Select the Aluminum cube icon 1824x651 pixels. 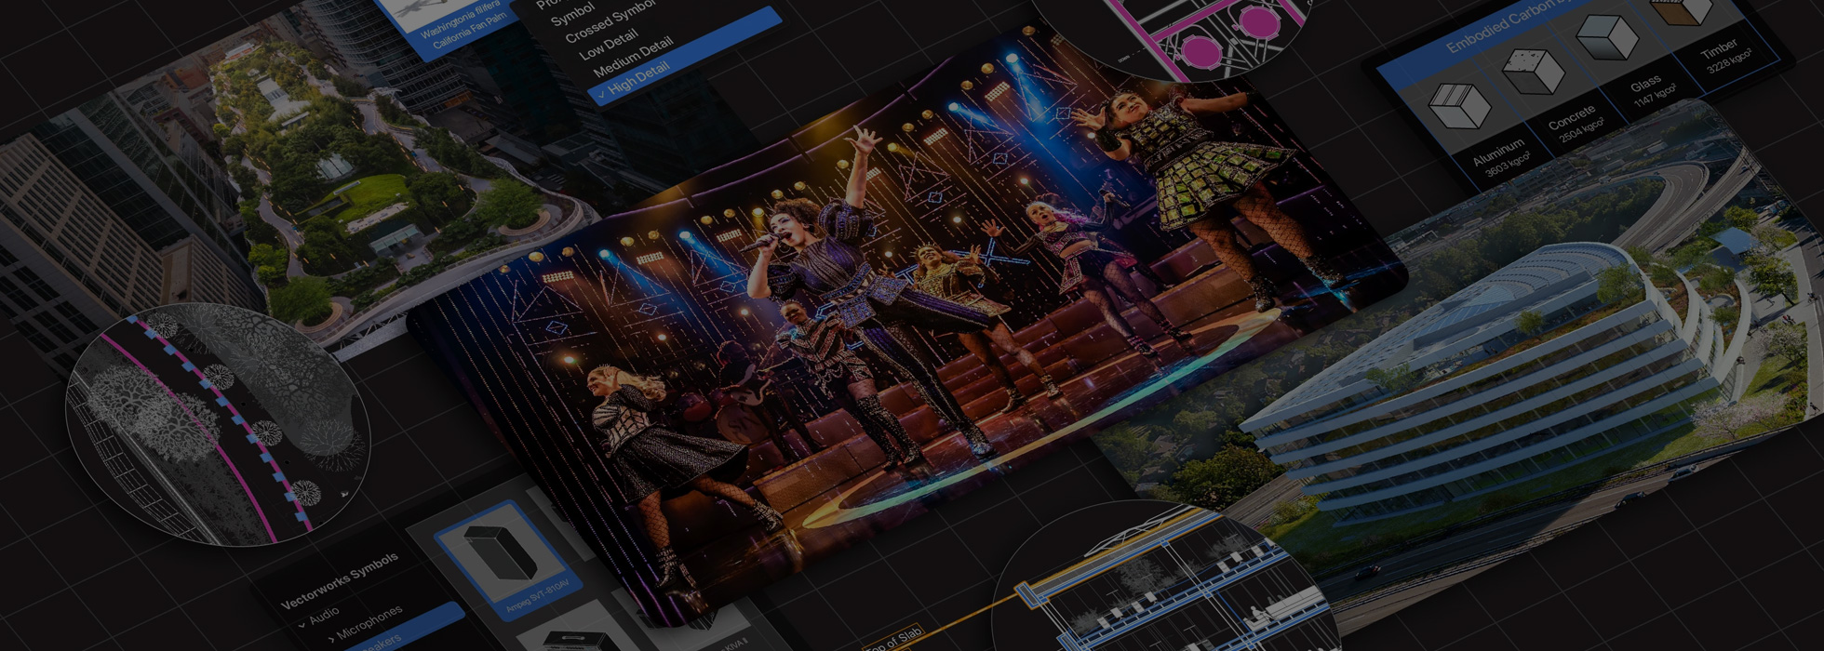point(1458,105)
